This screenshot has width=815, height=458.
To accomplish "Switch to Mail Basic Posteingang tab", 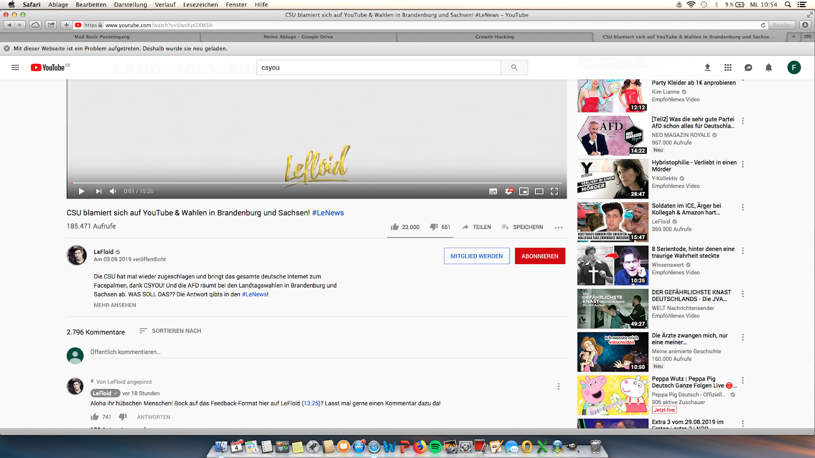I will click(x=101, y=37).
